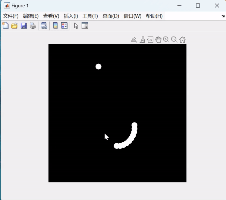Open the 工具(T) menu
Screen dimensions: 226x200
point(90,16)
